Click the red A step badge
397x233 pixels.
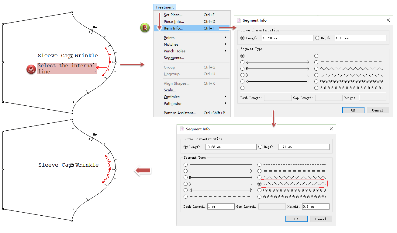tap(31, 69)
